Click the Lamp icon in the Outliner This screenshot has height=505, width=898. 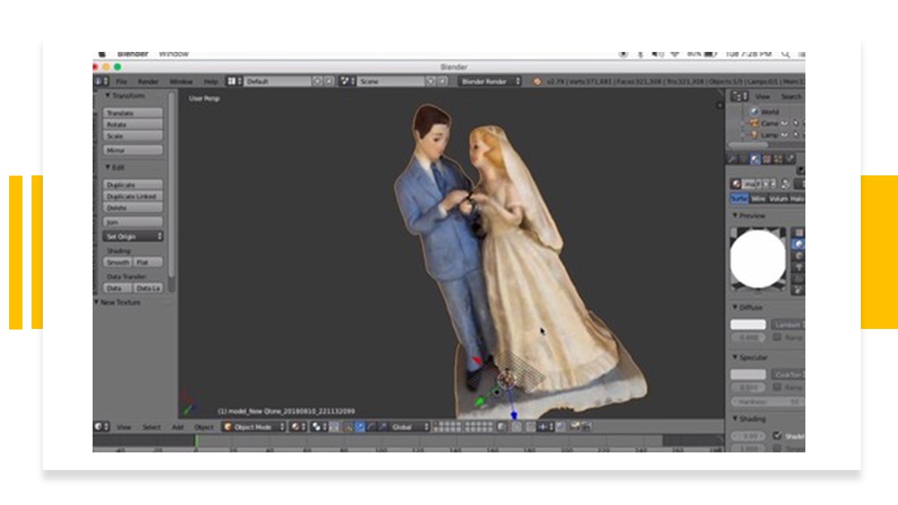pos(755,134)
